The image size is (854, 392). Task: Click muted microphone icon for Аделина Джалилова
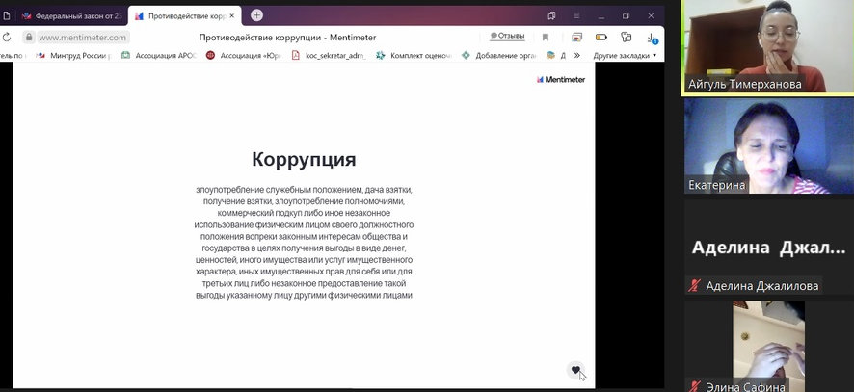click(693, 286)
